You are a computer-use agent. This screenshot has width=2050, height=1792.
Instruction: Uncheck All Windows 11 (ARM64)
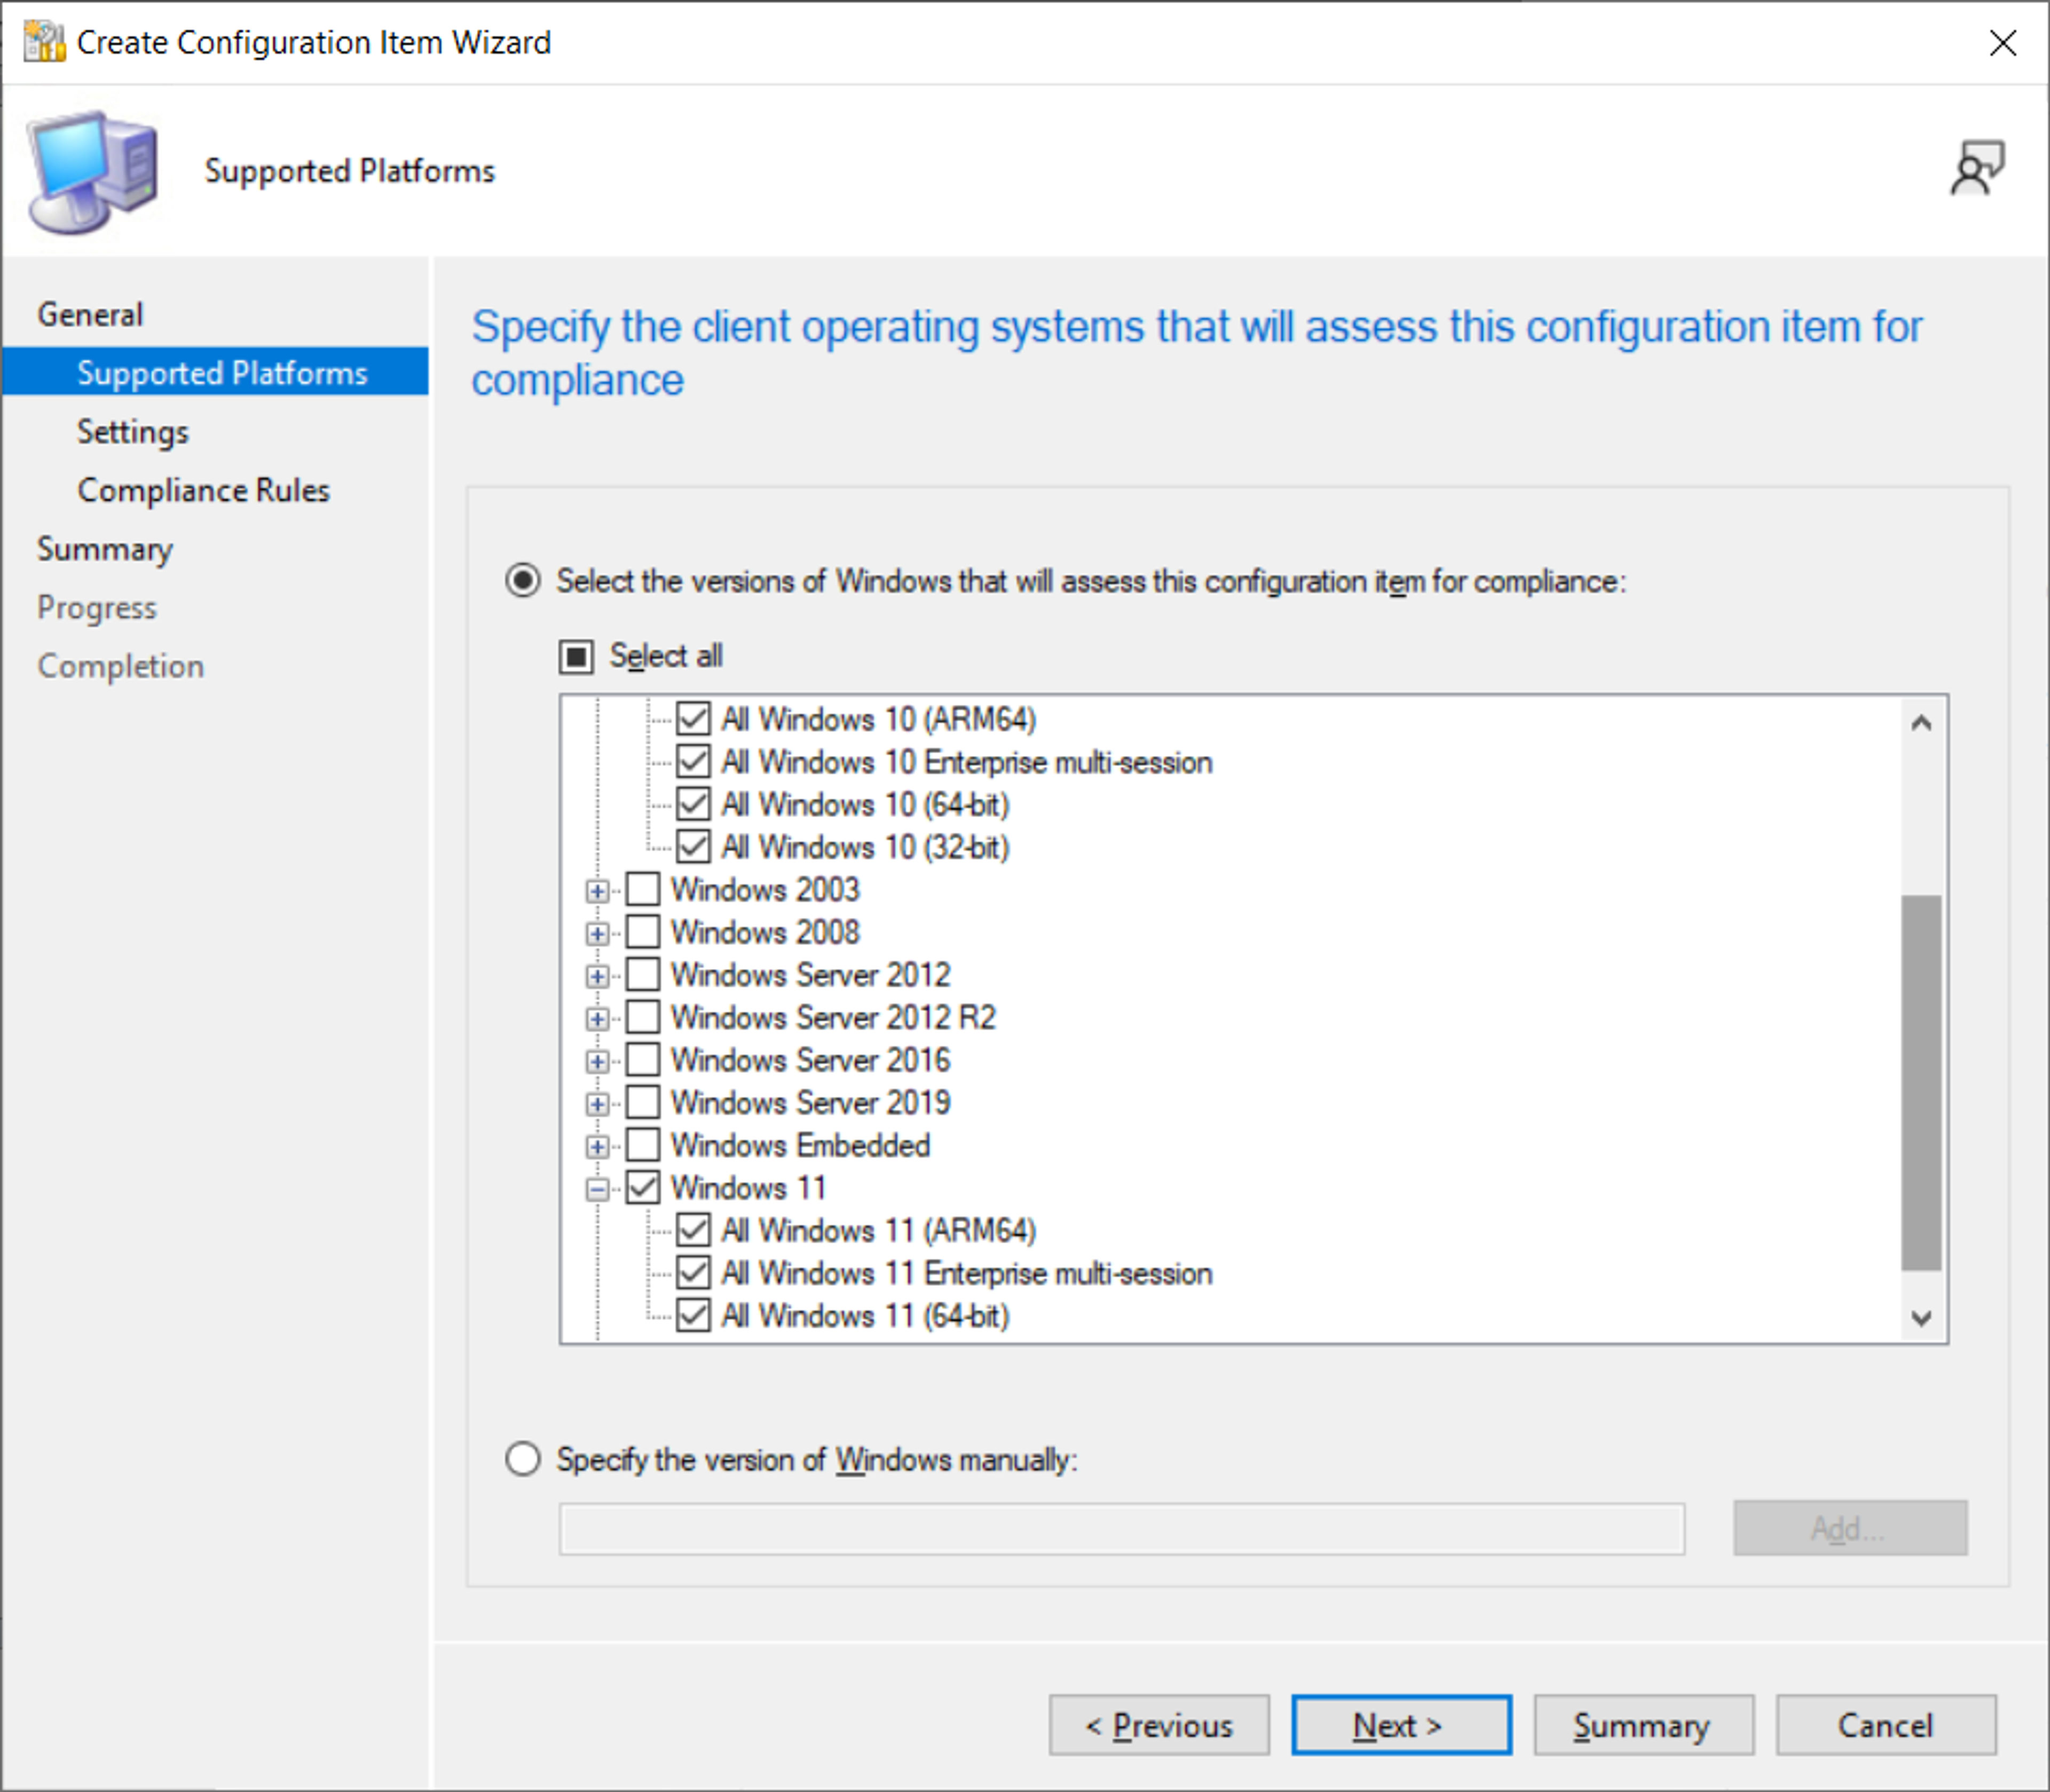pyautogui.click(x=693, y=1230)
